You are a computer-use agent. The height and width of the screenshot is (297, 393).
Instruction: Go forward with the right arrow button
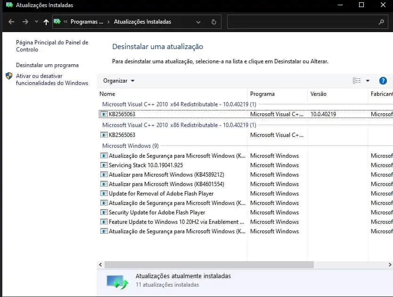click(25, 22)
